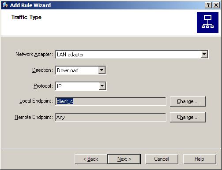
Task: Close the Add Rule Wizard window
Action: 216,5
